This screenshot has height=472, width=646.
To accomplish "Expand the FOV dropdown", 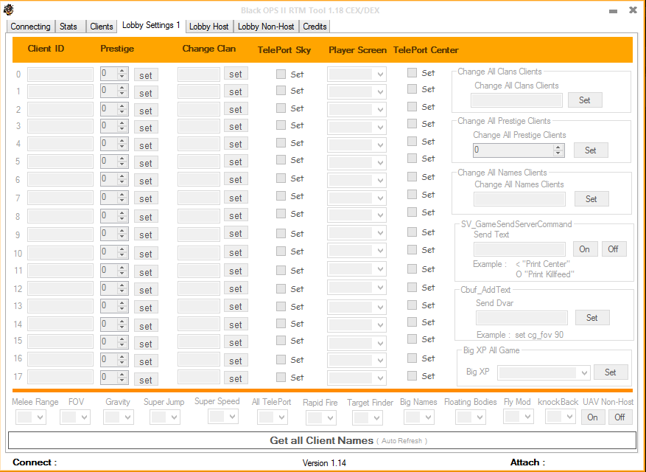I will pyautogui.click(x=75, y=417).
